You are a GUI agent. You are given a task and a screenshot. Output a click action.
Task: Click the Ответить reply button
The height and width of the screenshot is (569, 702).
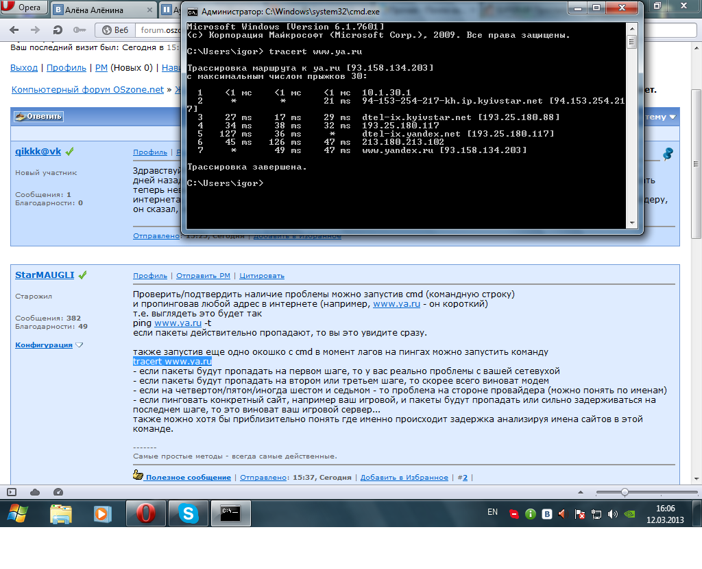(38, 117)
